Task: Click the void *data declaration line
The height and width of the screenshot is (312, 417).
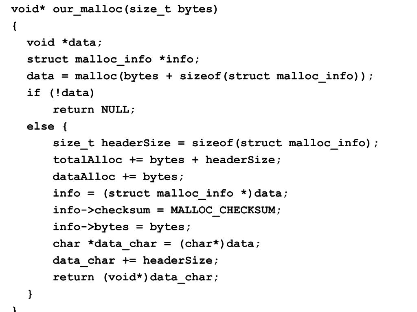Action: pos(64,43)
